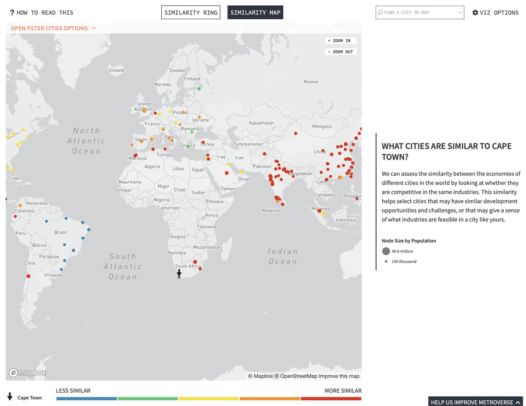Select the red dot in Mongolia
Screen dimensions: 526x406
(296, 133)
